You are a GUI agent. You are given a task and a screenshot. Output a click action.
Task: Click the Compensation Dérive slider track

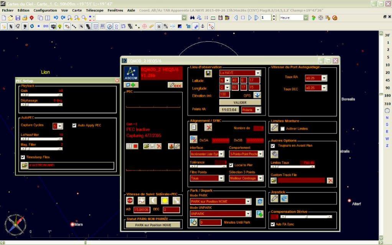[x=306, y=217]
